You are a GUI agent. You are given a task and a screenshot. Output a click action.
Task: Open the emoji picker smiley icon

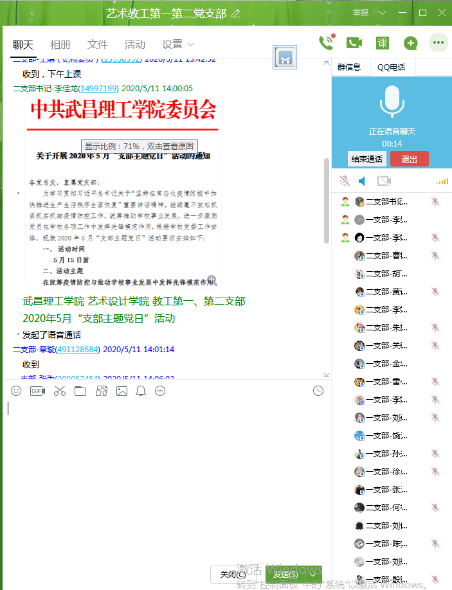click(16, 391)
